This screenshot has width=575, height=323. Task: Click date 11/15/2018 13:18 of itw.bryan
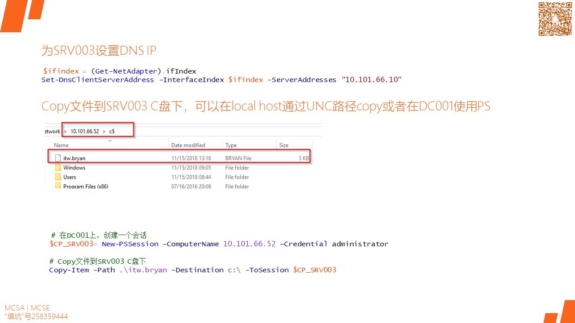tap(191, 158)
